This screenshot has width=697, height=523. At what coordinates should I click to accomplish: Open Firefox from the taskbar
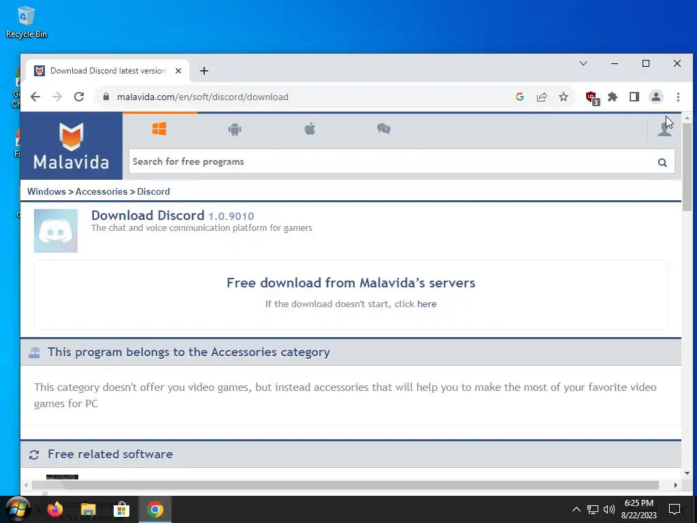click(x=55, y=509)
